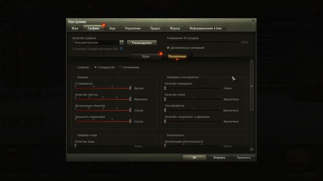Click the Установлен Стандартный клиент (SD) text

[x=95, y=49]
